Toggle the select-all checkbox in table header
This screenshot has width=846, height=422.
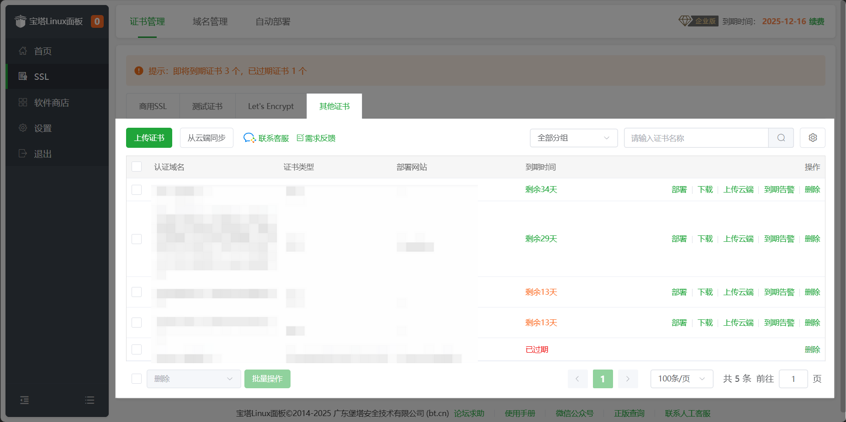coord(137,167)
